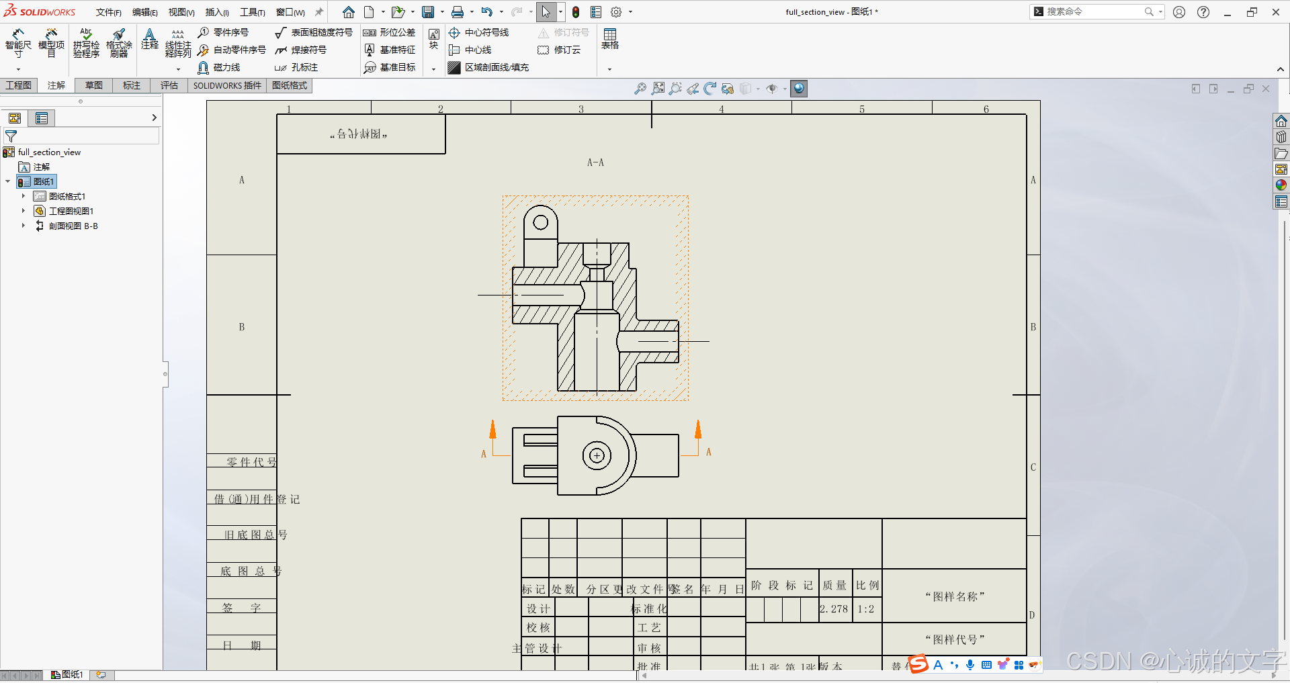Toggle the pin next to the menu bar
1290x683 pixels.
coord(319,12)
